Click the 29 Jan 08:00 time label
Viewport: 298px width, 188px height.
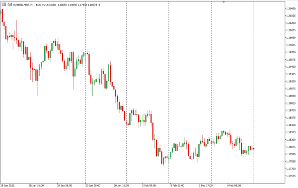(65, 186)
